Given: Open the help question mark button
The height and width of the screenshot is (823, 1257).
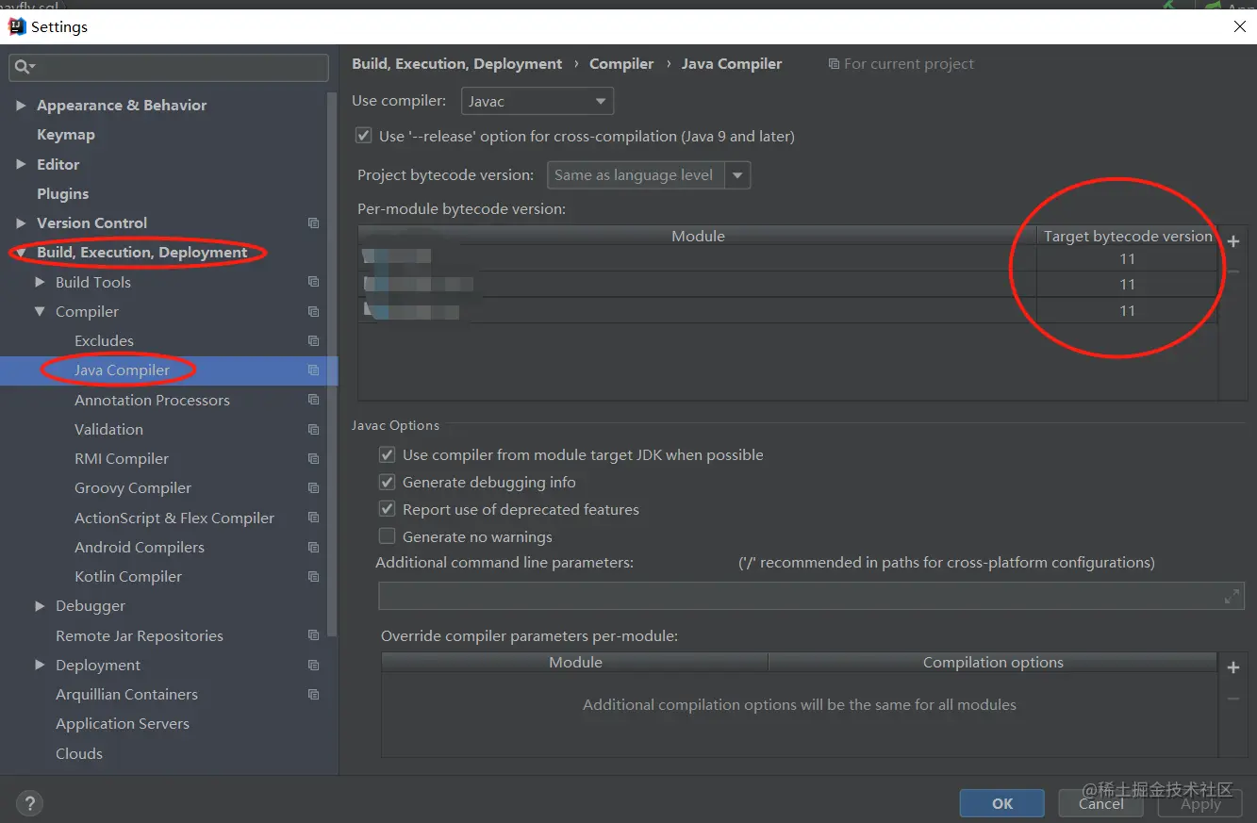Looking at the screenshot, I should [29, 803].
